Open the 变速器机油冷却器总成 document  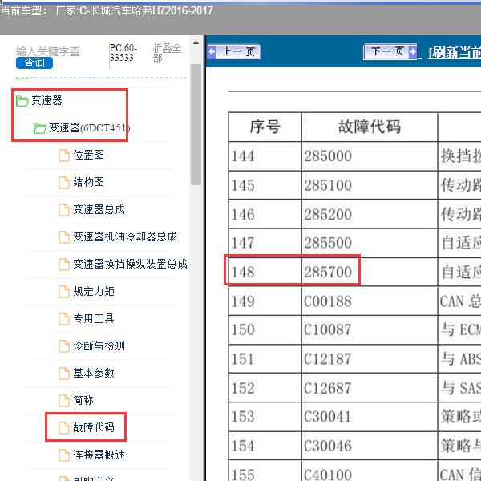pyautogui.click(x=125, y=236)
